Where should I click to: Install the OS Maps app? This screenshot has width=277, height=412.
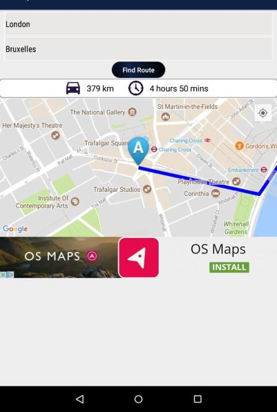229,267
